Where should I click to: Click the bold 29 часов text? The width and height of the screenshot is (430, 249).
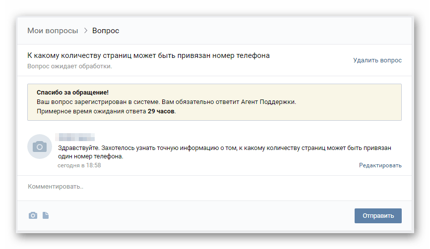(161, 111)
